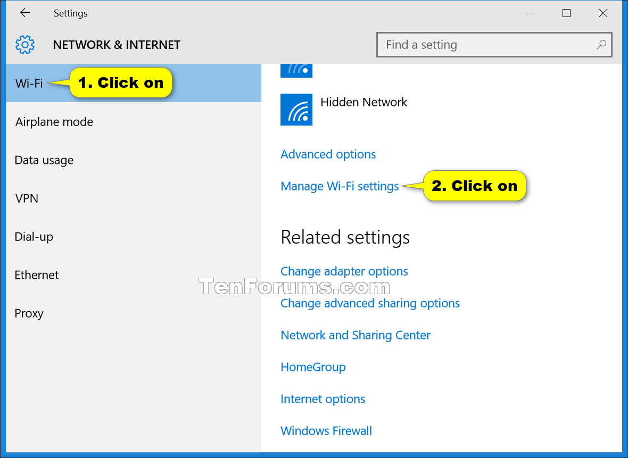Image resolution: width=628 pixels, height=458 pixels.
Task: Select the Wi-Fi section in the sidebar
Action: pyautogui.click(x=29, y=83)
